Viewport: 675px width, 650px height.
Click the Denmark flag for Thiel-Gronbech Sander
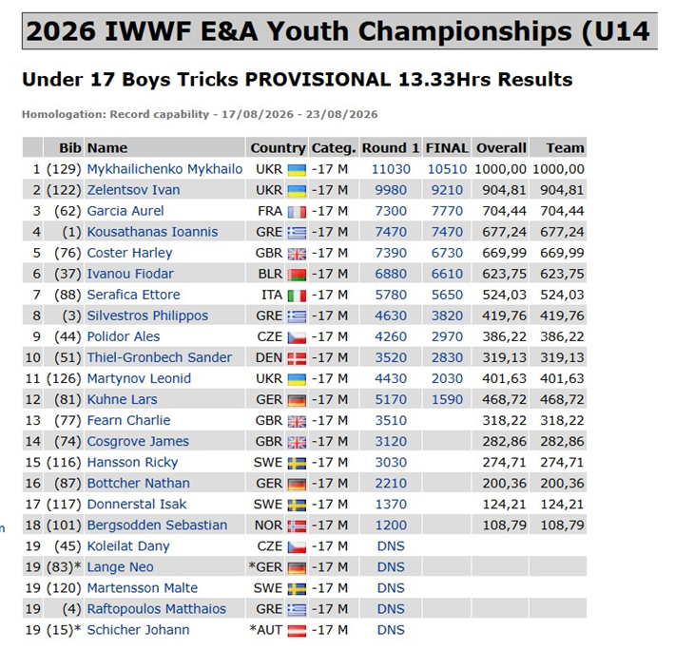click(297, 358)
